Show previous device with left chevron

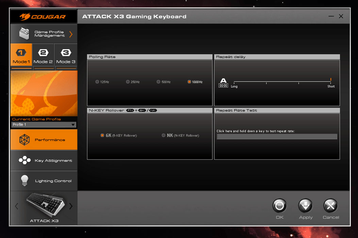point(16,206)
